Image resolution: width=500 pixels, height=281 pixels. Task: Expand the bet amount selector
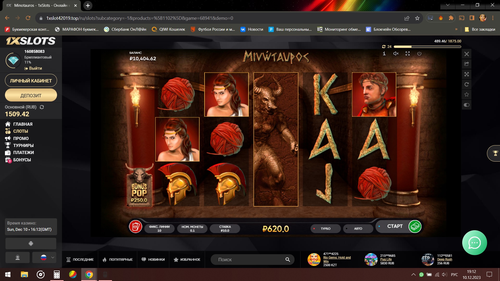pos(225,228)
